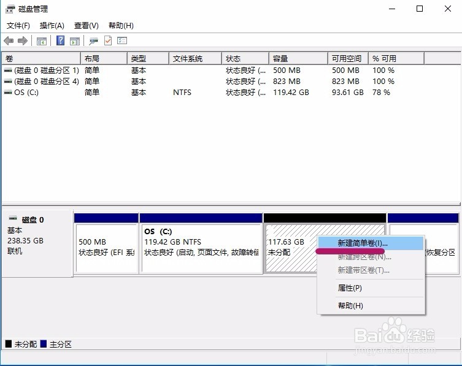Click the 磁盘 0 基本 238.35 GB disk label

(37, 243)
